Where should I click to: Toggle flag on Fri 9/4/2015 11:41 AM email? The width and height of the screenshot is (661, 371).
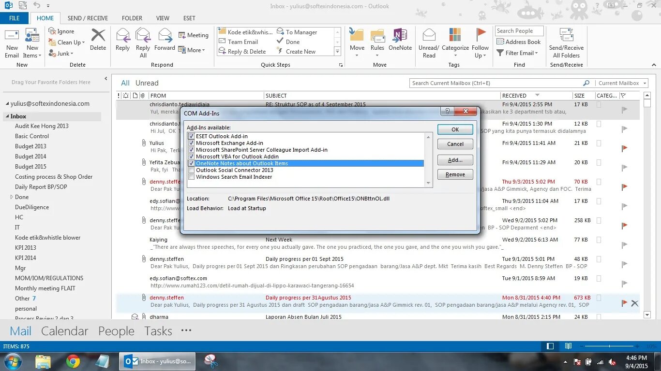click(624, 148)
